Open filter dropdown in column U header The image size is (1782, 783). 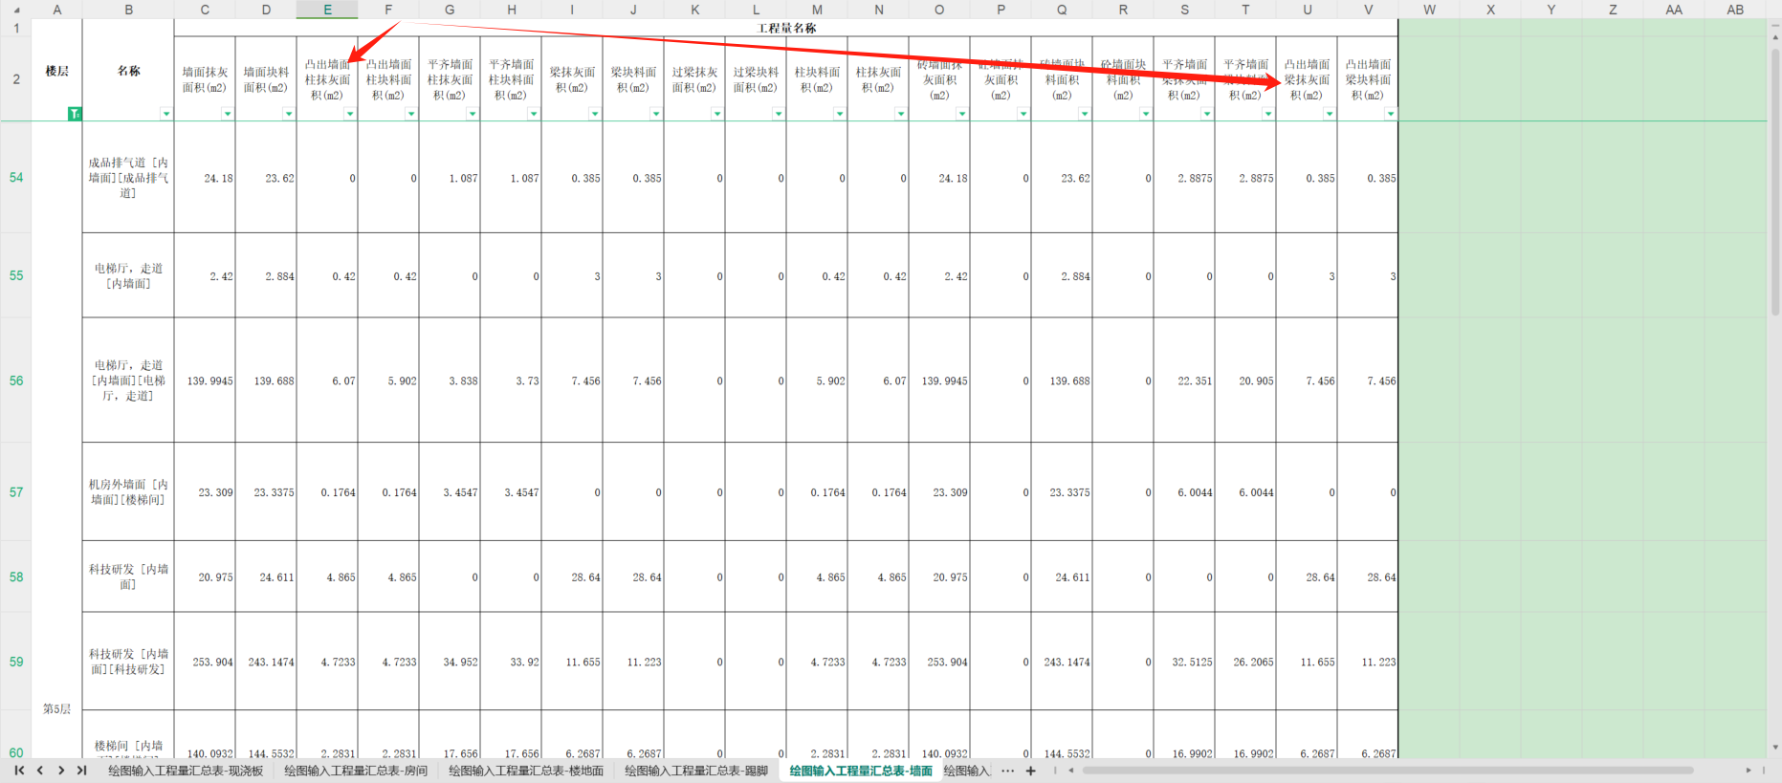(x=1330, y=114)
